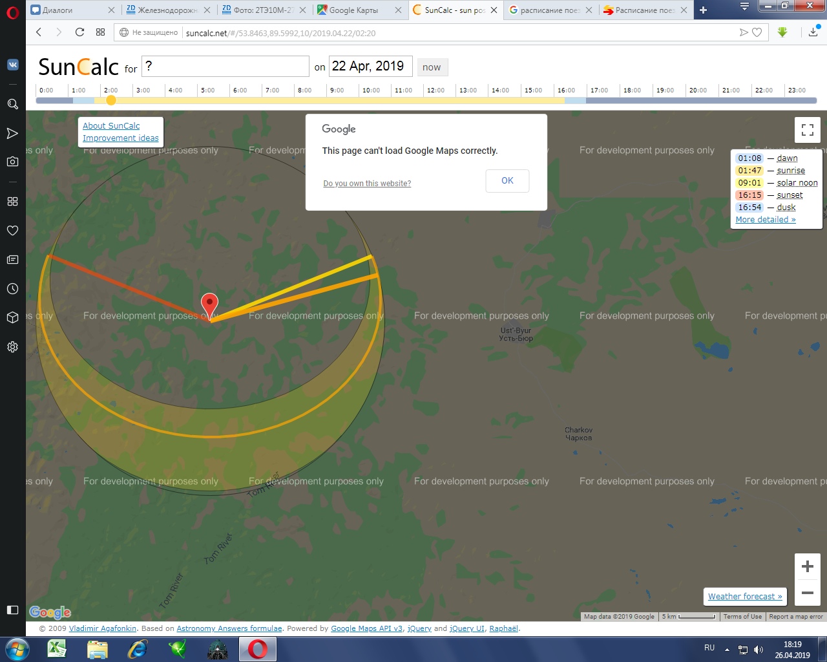Toggle fullscreen map view
This screenshot has width=827, height=662.
807,130
